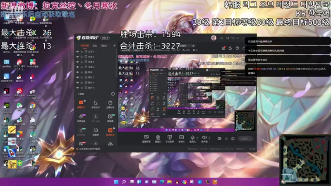Toggle visibility of the 文本 4 layer
331x186 pixels.
click(x=77, y=62)
